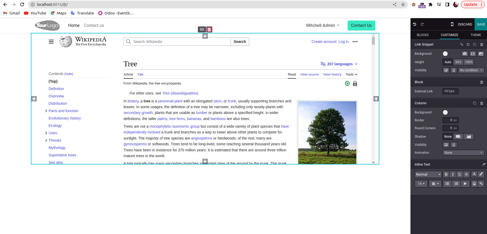Switch to the CUSTOMIZE tab
Viewport: 487px width, 234px height.
point(450,35)
